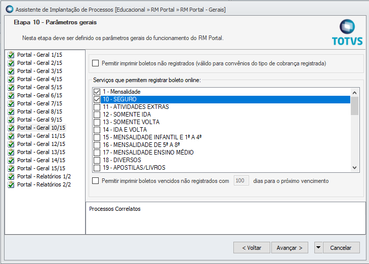This screenshot has width=369, height=264.
Task: Go to step Portal - Geral 1/15
Action: [39, 55]
